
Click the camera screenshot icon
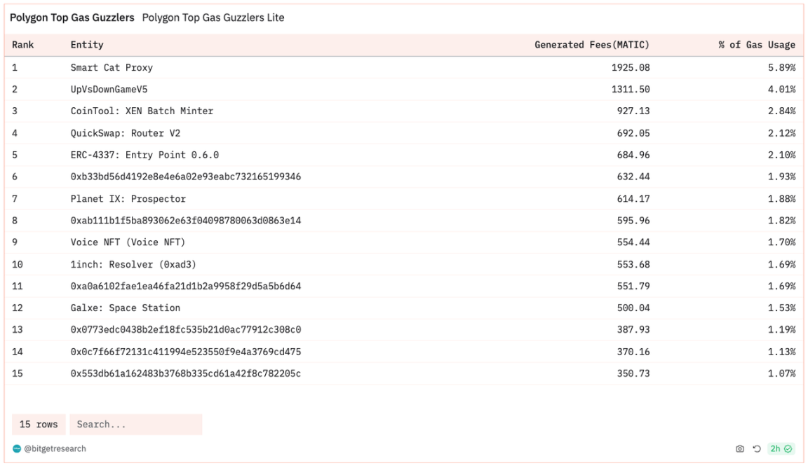tap(739, 448)
